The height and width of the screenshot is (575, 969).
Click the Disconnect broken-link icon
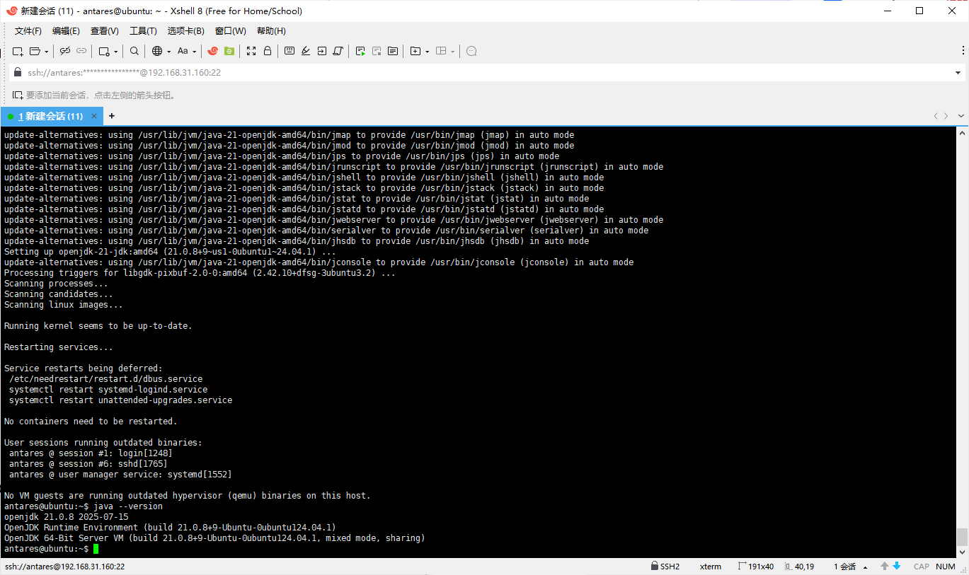point(65,51)
